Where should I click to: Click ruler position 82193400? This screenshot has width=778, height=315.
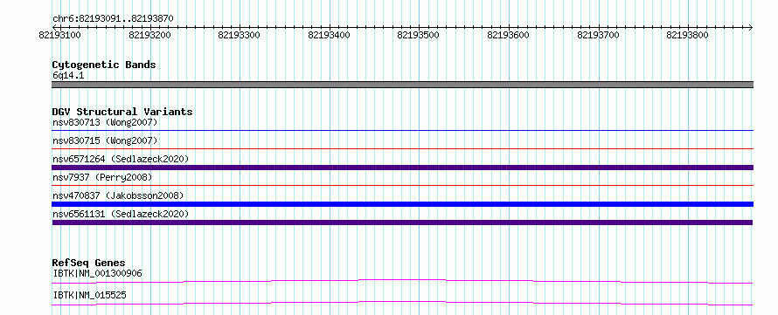coord(329,35)
